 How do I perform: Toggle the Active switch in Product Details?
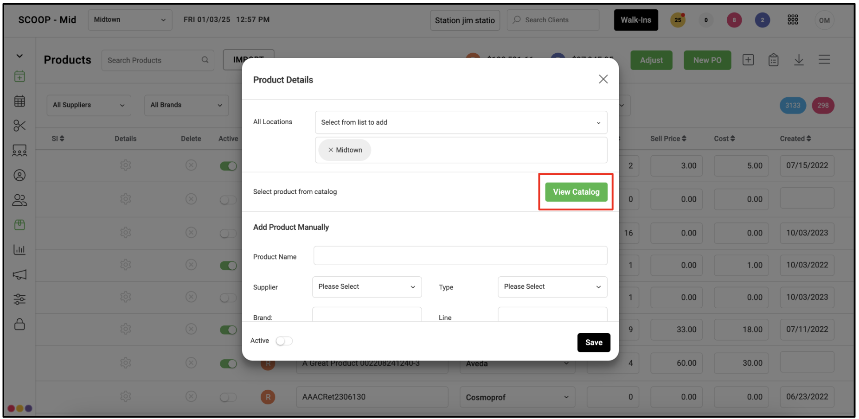(x=284, y=341)
